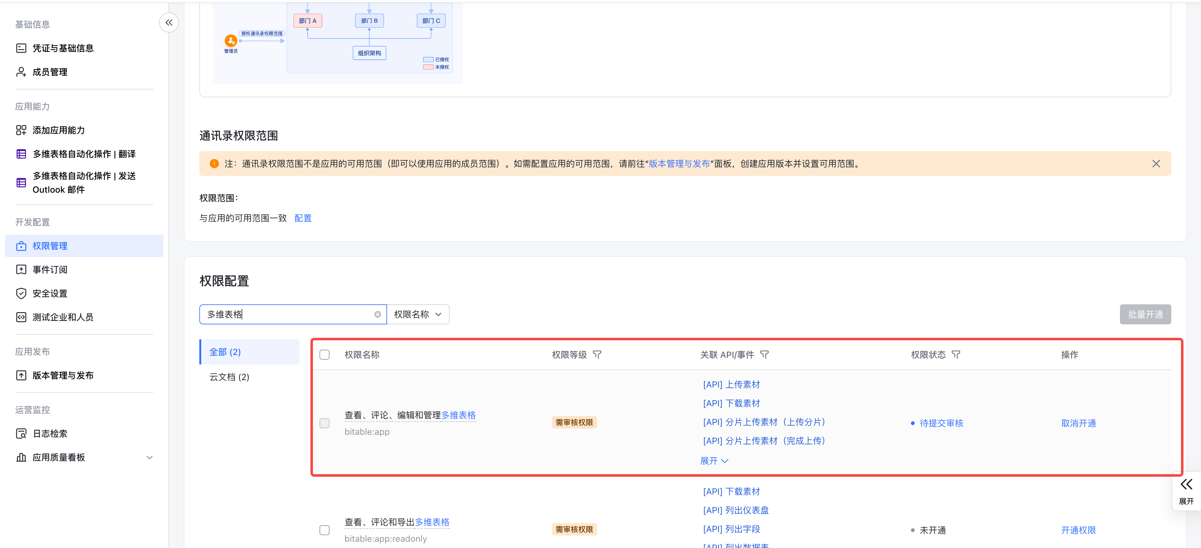Click inside the 多维表格 search input
The width and height of the screenshot is (1201, 548).
pyautogui.click(x=289, y=315)
